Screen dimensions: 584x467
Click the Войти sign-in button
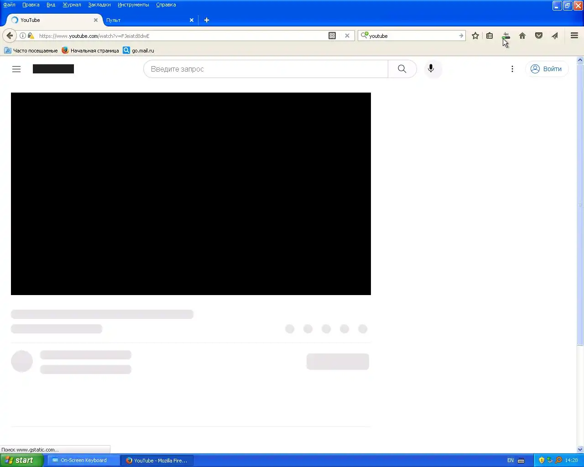click(547, 69)
